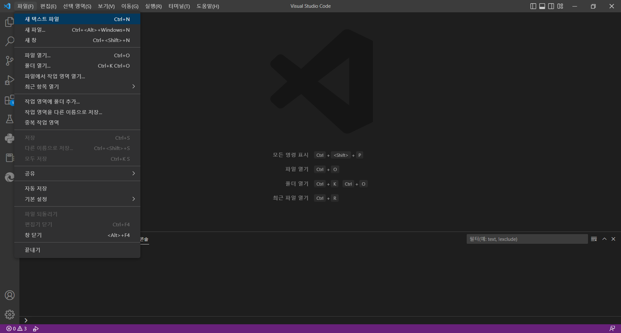Choose 새 파일... menu item
Image resolution: width=621 pixels, height=333 pixels.
tap(77, 30)
